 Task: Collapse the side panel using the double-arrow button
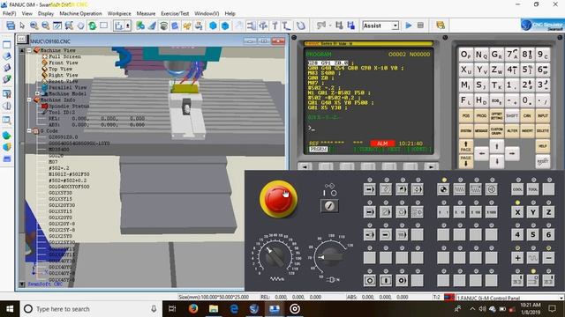coord(21,39)
